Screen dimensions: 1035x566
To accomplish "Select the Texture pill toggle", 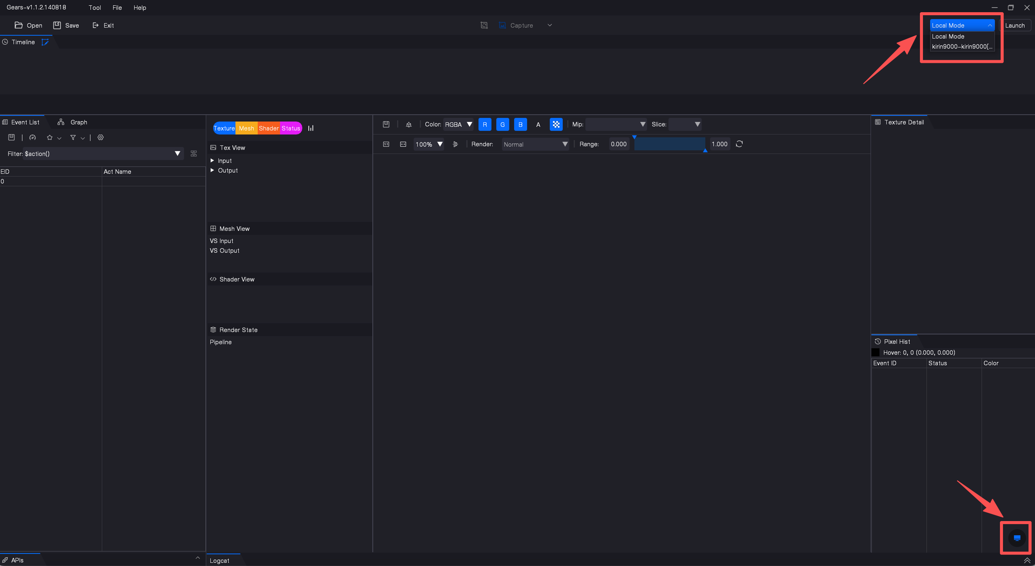I will [224, 128].
